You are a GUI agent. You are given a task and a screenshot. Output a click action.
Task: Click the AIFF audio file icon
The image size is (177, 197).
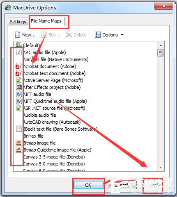tap(19, 94)
